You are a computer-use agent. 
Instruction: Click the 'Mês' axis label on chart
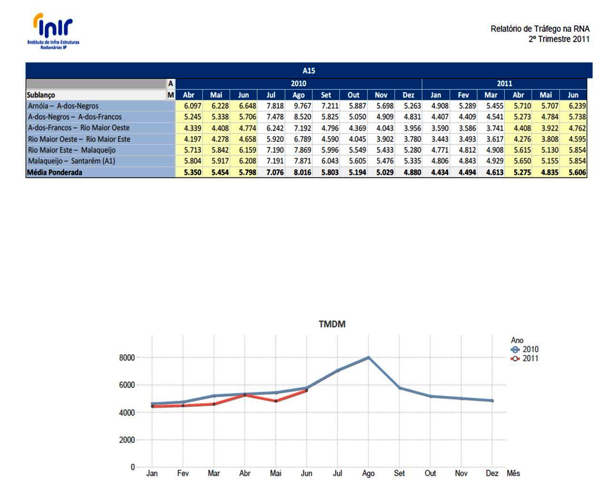coord(513,473)
